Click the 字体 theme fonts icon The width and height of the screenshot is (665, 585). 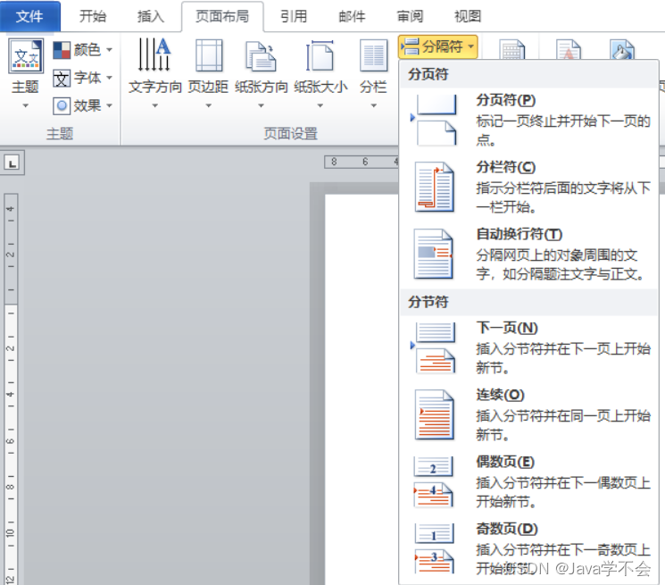pyautogui.click(x=61, y=78)
